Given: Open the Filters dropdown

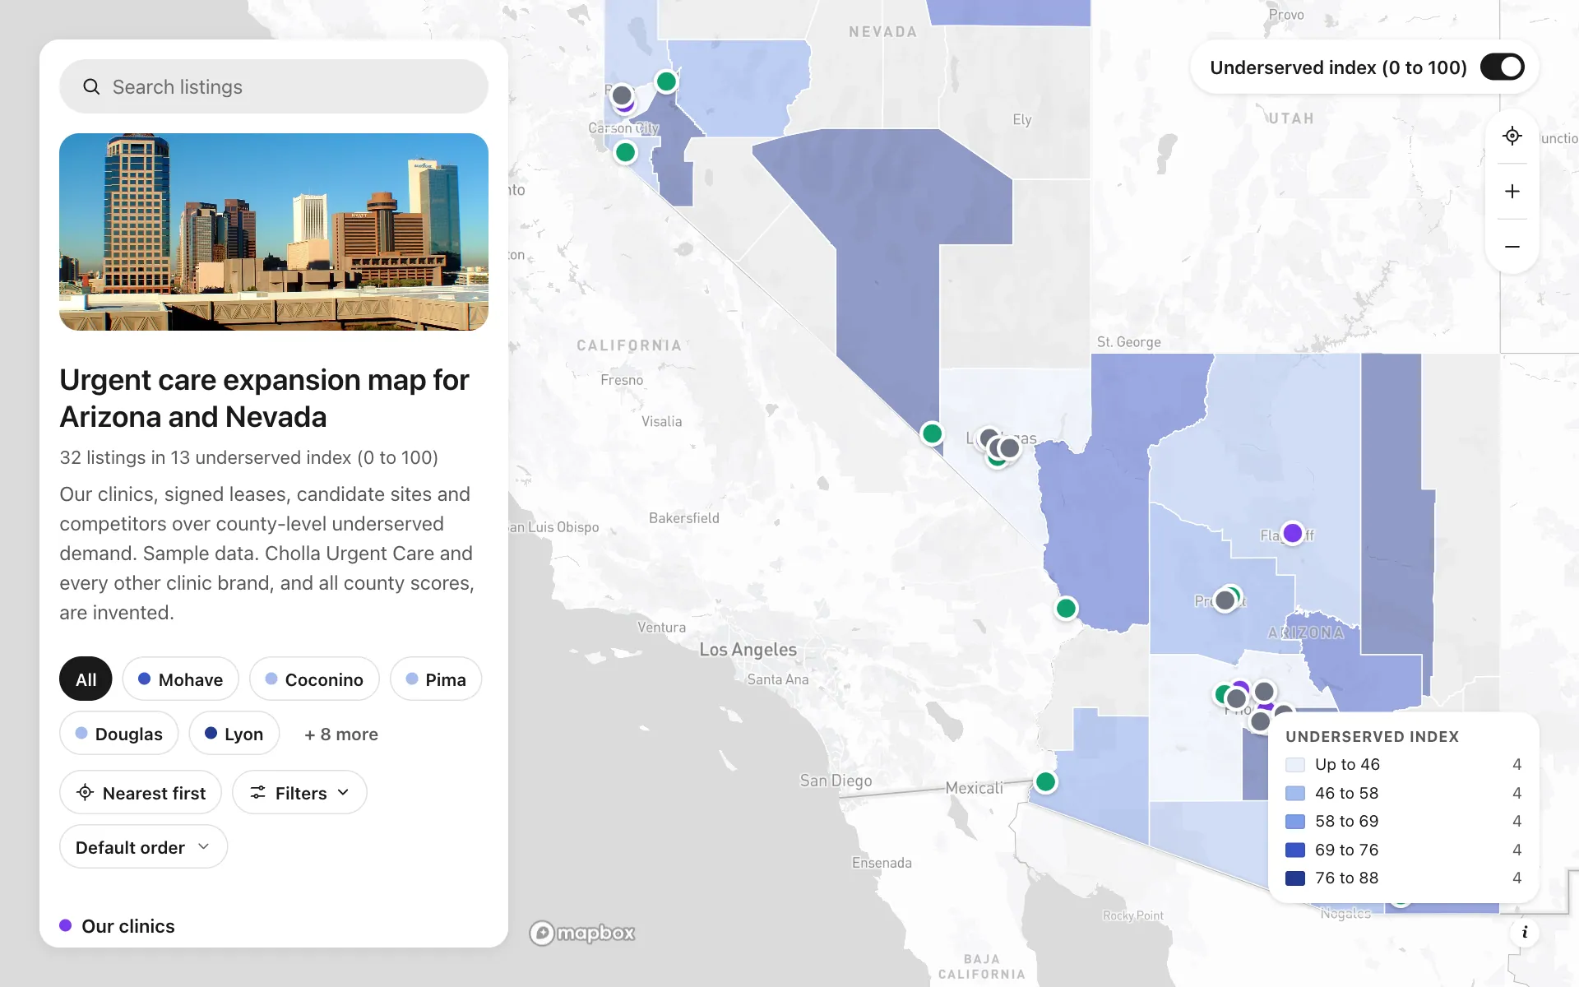Looking at the screenshot, I should click(x=299, y=792).
